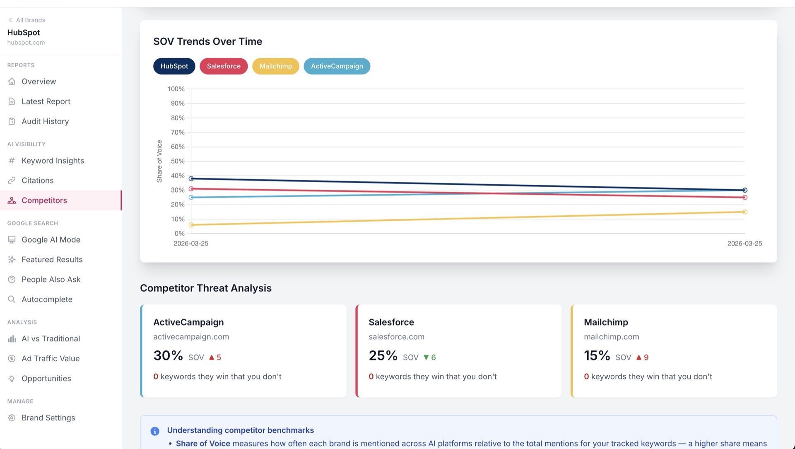Click the Citations link icon
795x449 pixels.
[12, 181]
